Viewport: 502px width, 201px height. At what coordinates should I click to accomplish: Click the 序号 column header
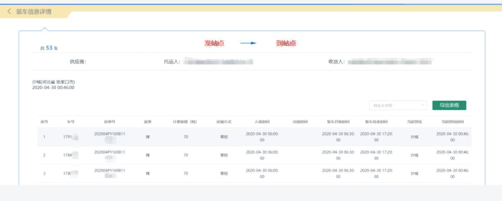click(x=44, y=122)
